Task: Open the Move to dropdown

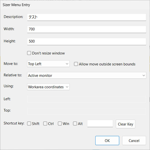Action: 48,64
